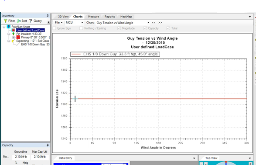Uncheck the Capacity checkbox
This screenshot has height=165, width=256.
(x=145, y=28)
